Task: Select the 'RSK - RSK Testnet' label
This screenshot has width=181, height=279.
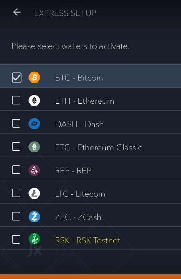Action: click(87, 240)
